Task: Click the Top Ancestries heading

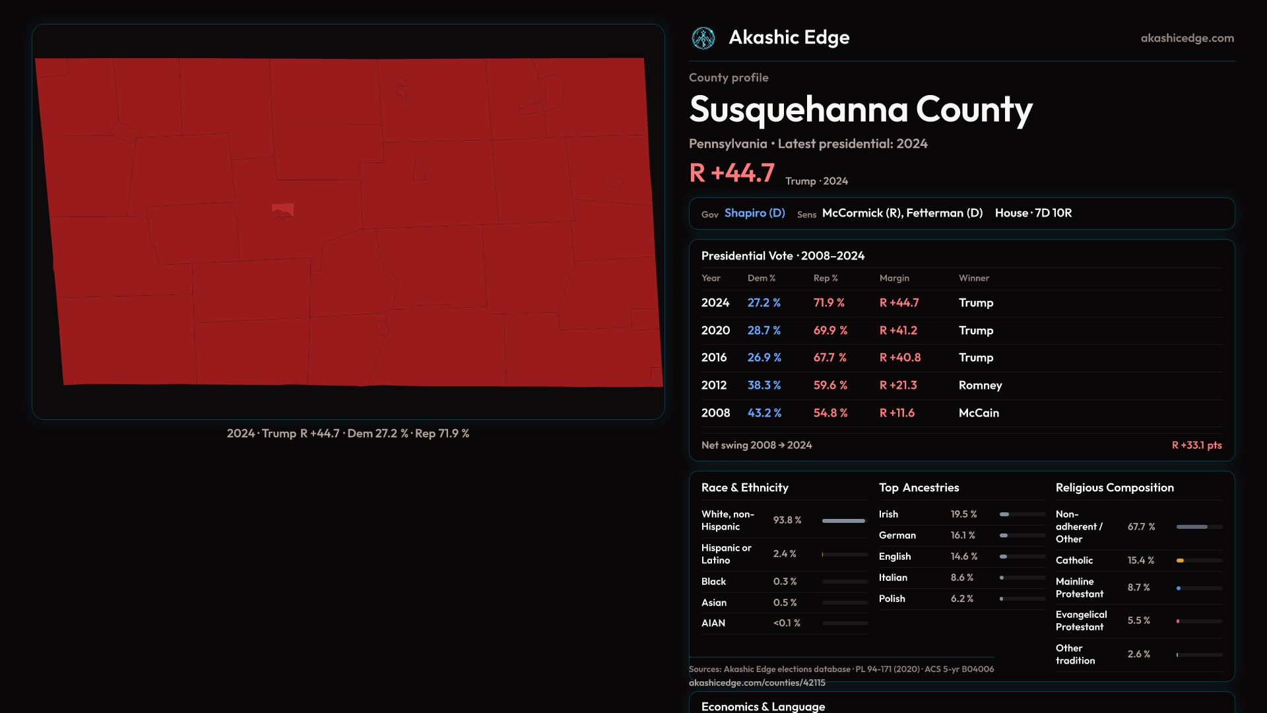Action: [x=919, y=488]
